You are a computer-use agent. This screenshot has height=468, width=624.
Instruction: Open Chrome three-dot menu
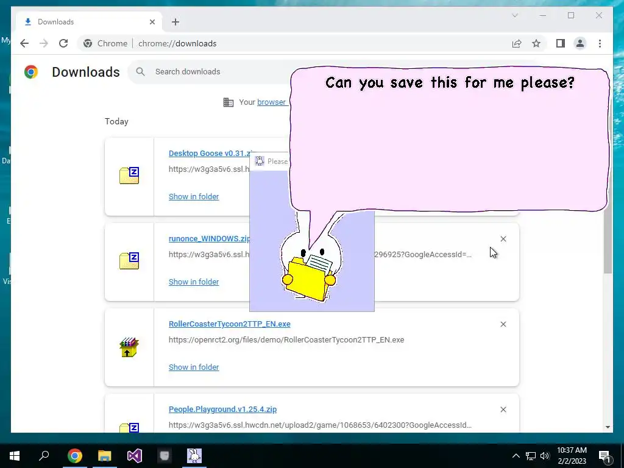[600, 43]
